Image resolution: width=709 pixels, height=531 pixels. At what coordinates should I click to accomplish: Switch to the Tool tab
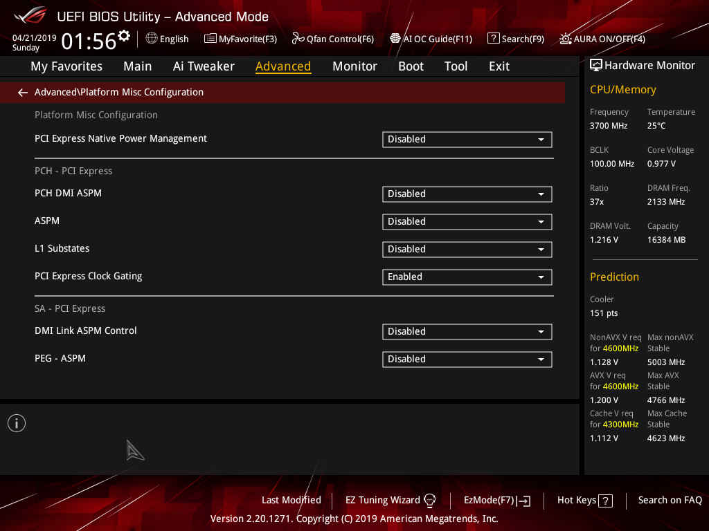click(456, 66)
